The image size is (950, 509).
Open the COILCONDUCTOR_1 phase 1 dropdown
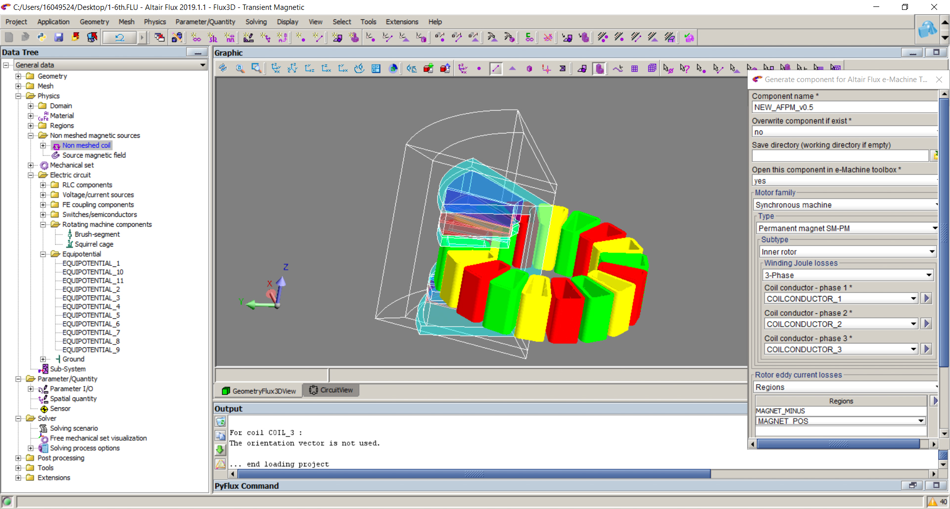[x=913, y=298]
